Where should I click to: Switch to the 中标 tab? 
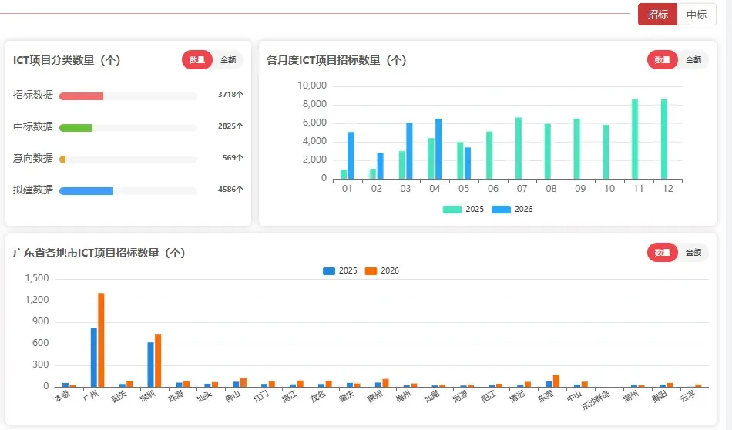(696, 15)
